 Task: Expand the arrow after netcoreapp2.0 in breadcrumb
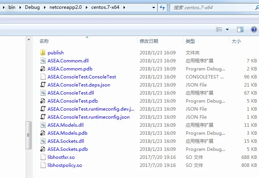point(87,7)
